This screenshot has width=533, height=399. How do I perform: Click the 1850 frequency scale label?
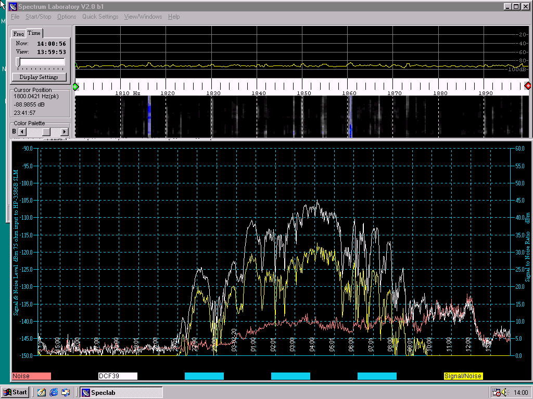304,94
